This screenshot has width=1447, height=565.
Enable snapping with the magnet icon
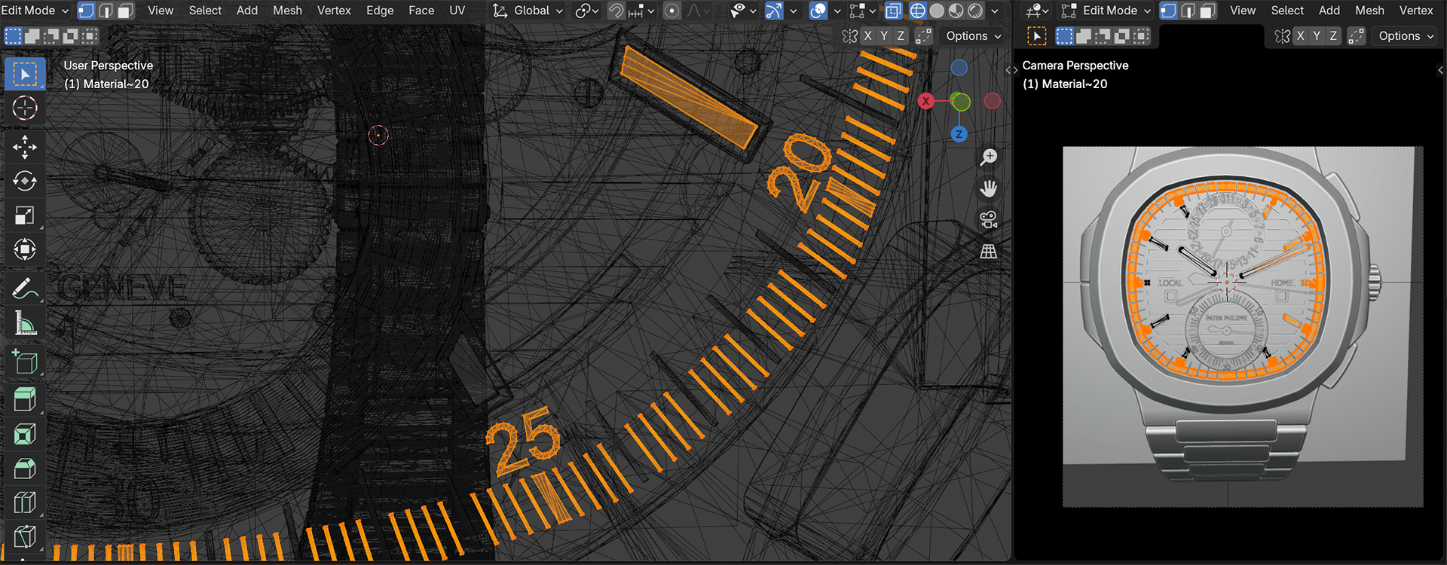(616, 11)
